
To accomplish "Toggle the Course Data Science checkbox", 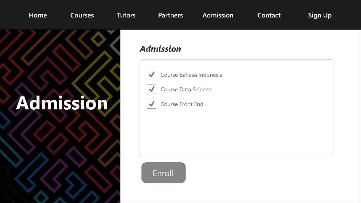I will point(151,89).
